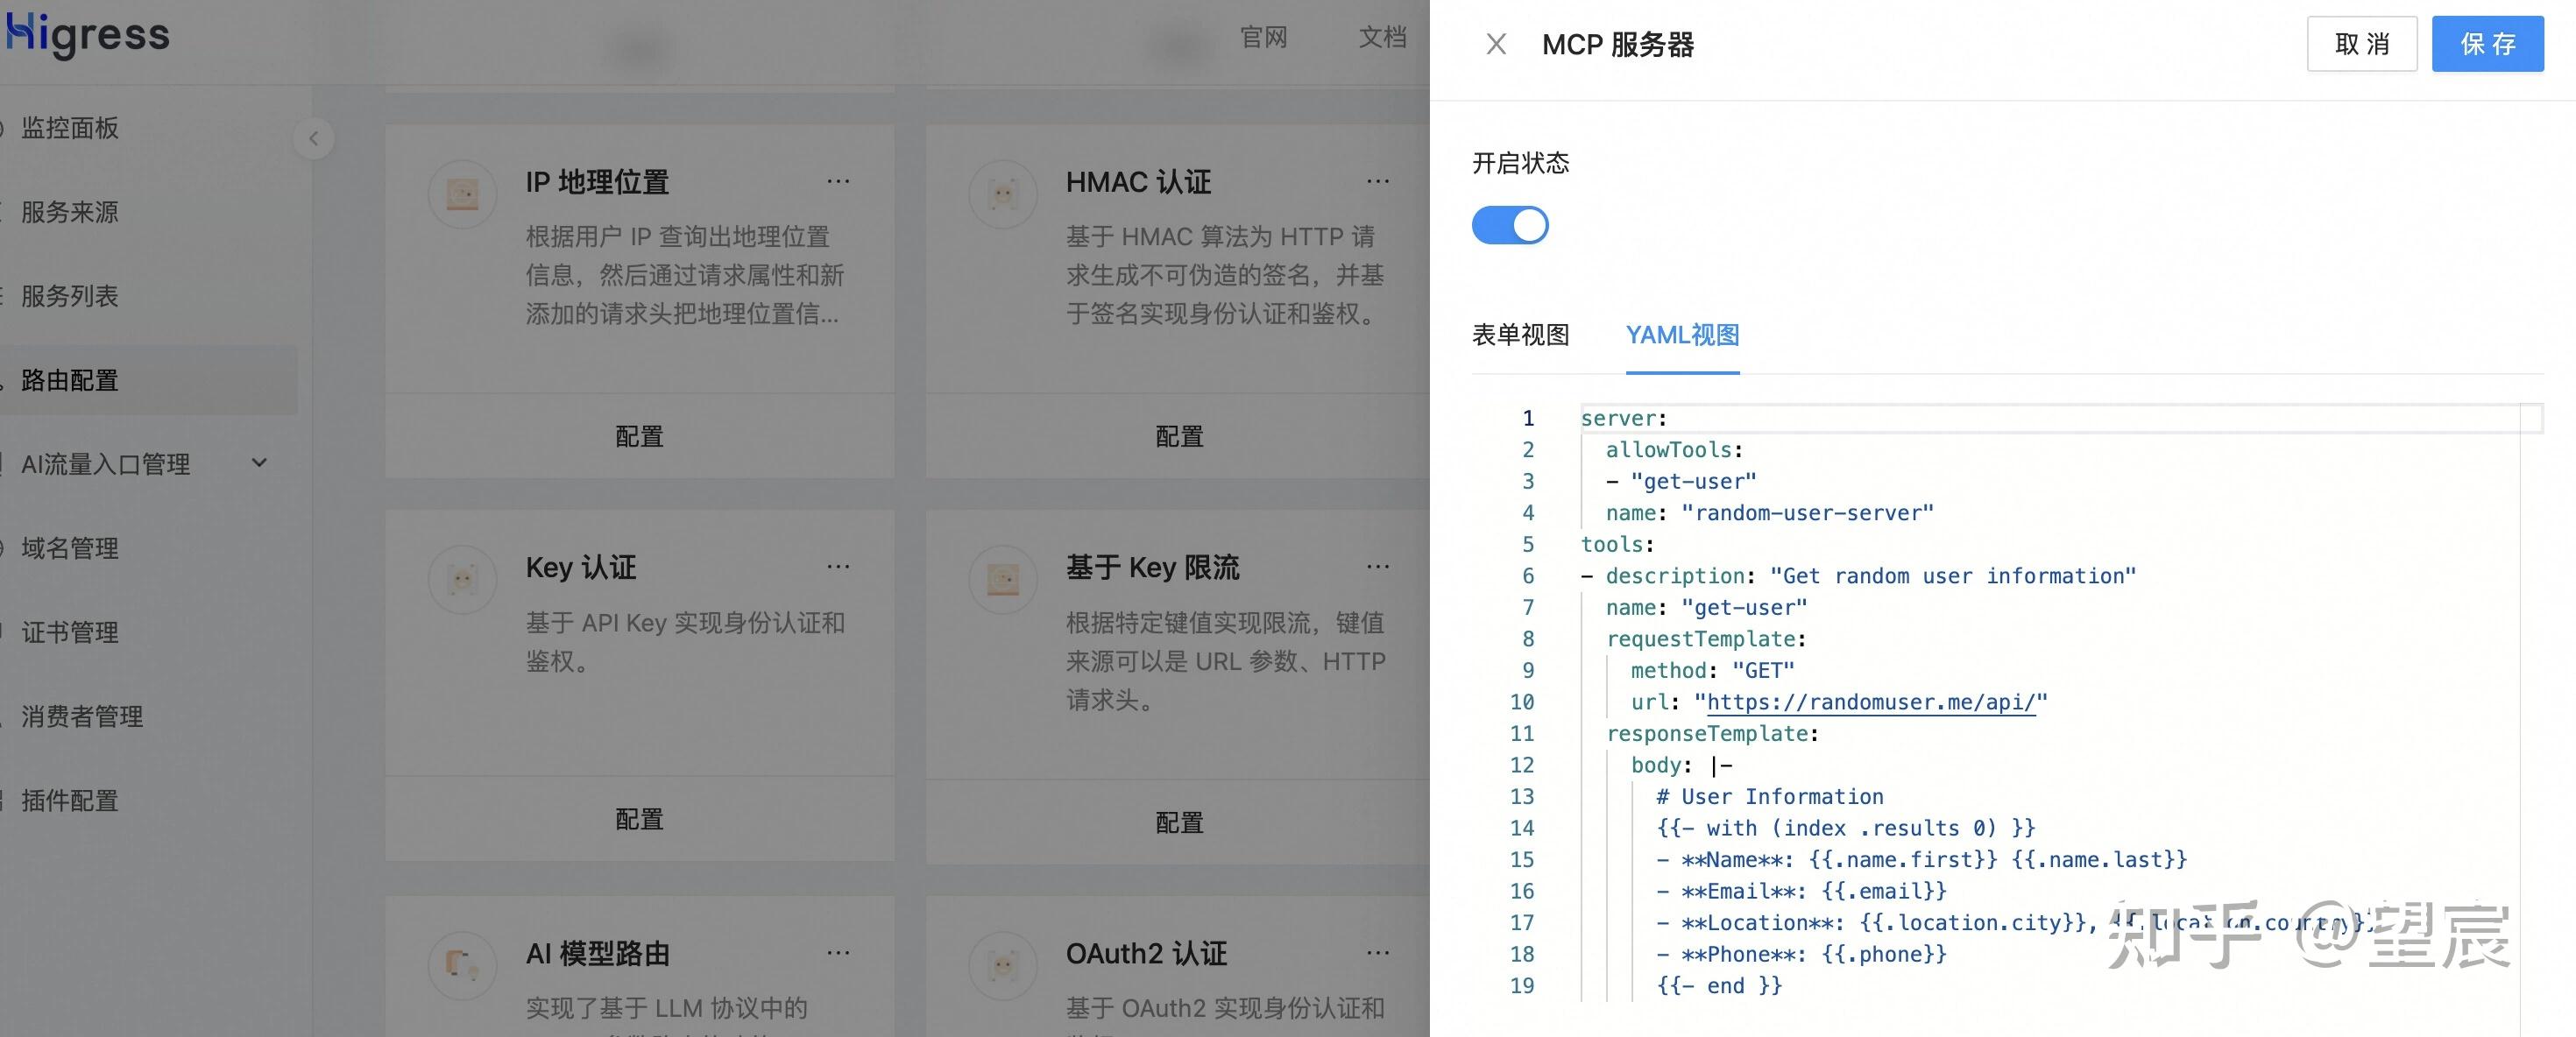Click the AI 模型路由 plugin icon
This screenshot has width=2576, height=1037.
point(461,964)
